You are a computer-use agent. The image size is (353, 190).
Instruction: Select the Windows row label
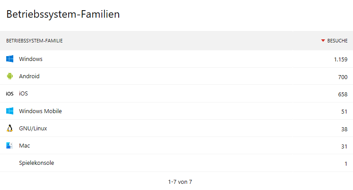tap(31, 59)
